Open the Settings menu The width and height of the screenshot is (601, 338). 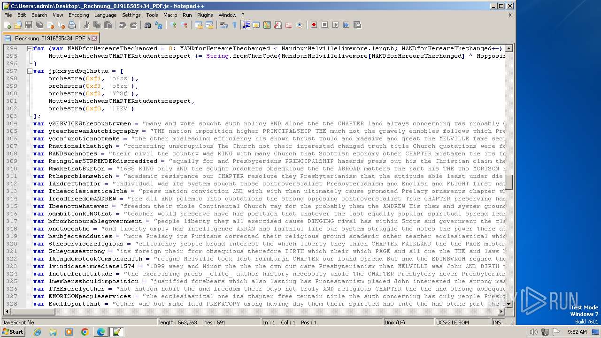click(131, 15)
